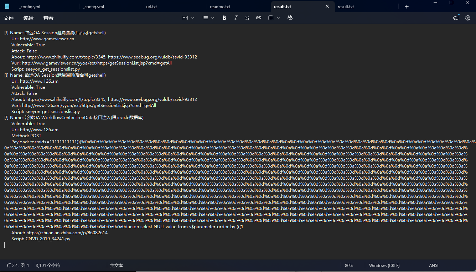Click the Method: POST line
Screen dimensions: 476x272
[26, 136]
